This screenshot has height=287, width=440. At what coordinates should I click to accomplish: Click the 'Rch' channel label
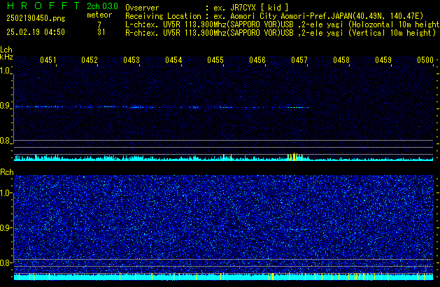point(7,172)
